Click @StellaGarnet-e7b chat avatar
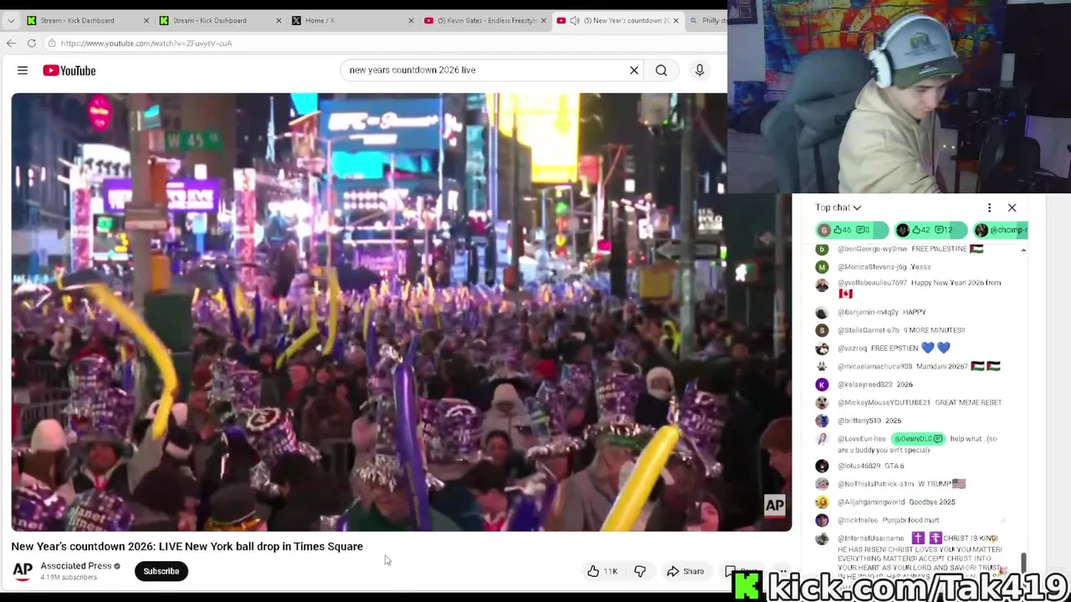 (x=822, y=330)
